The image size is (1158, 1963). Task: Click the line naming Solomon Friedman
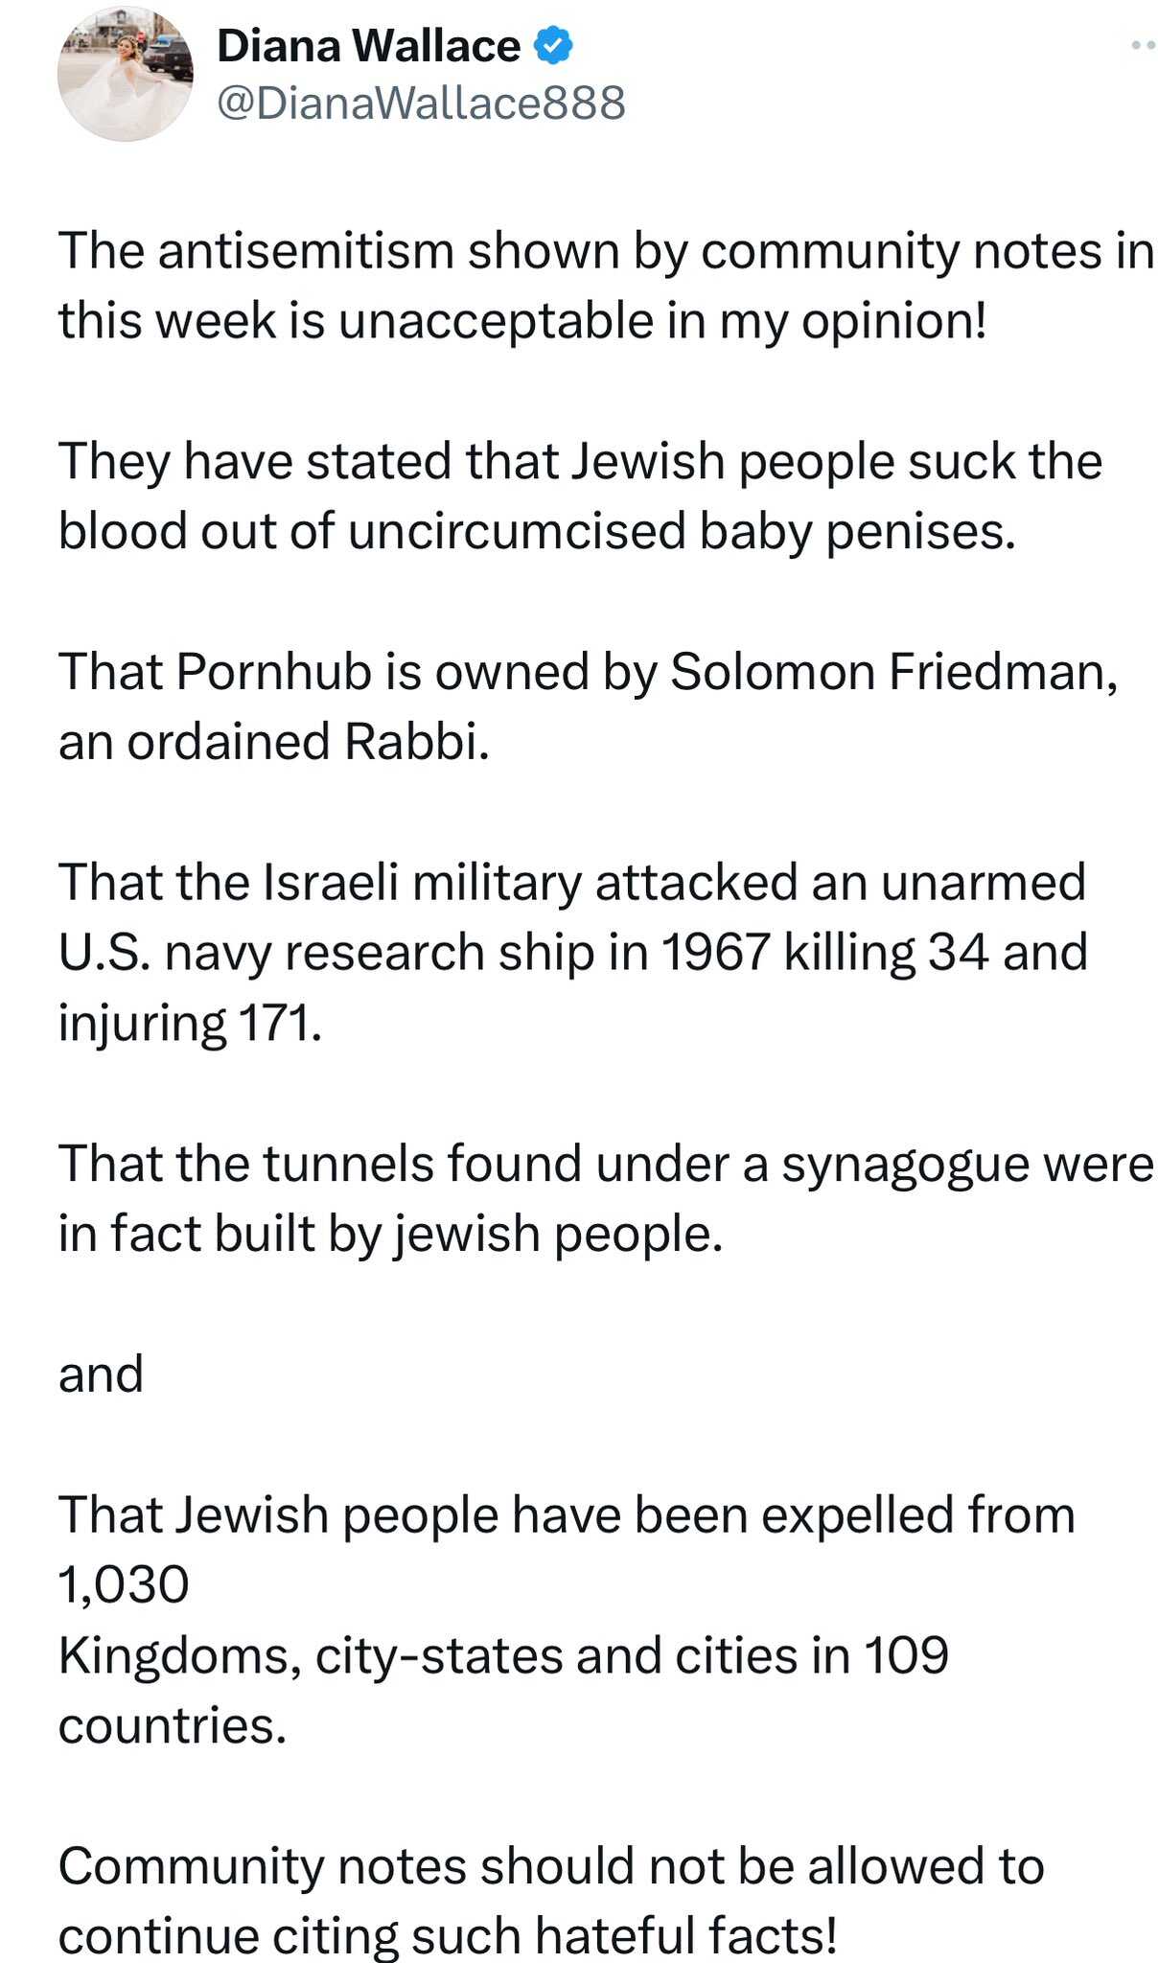point(588,672)
